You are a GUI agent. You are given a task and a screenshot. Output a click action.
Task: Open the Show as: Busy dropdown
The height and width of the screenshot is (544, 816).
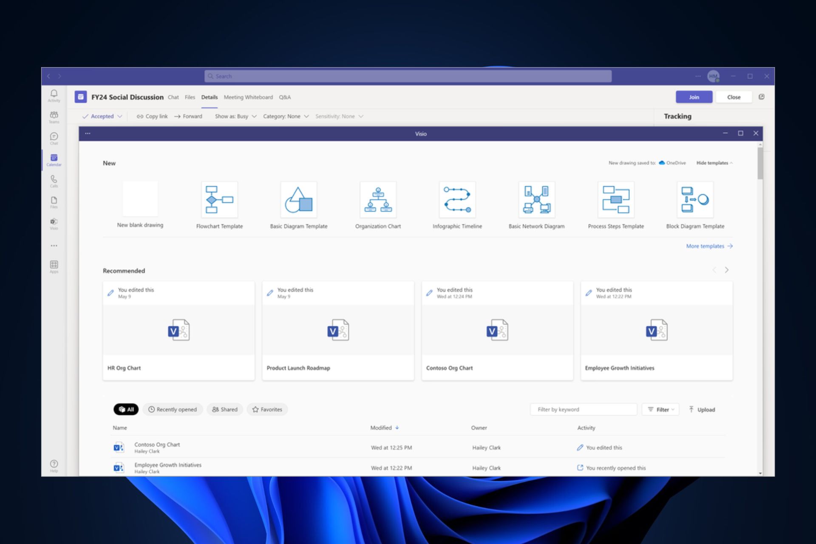[x=236, y=116]
